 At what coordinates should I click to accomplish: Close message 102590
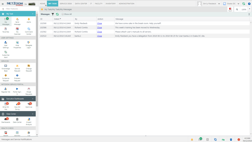[100, 23]
